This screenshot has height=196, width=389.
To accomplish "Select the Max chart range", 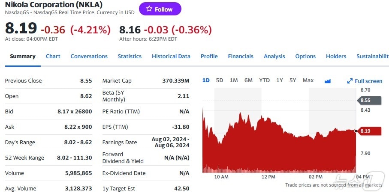I will pos(308,80).
